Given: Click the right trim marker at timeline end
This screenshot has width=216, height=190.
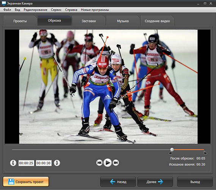Looking at the screenshot, I should 205,153.
